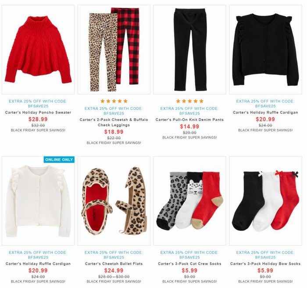
Task: Open the red Holiday Poncho Sweater image
Action: click(x=38, y=50)
